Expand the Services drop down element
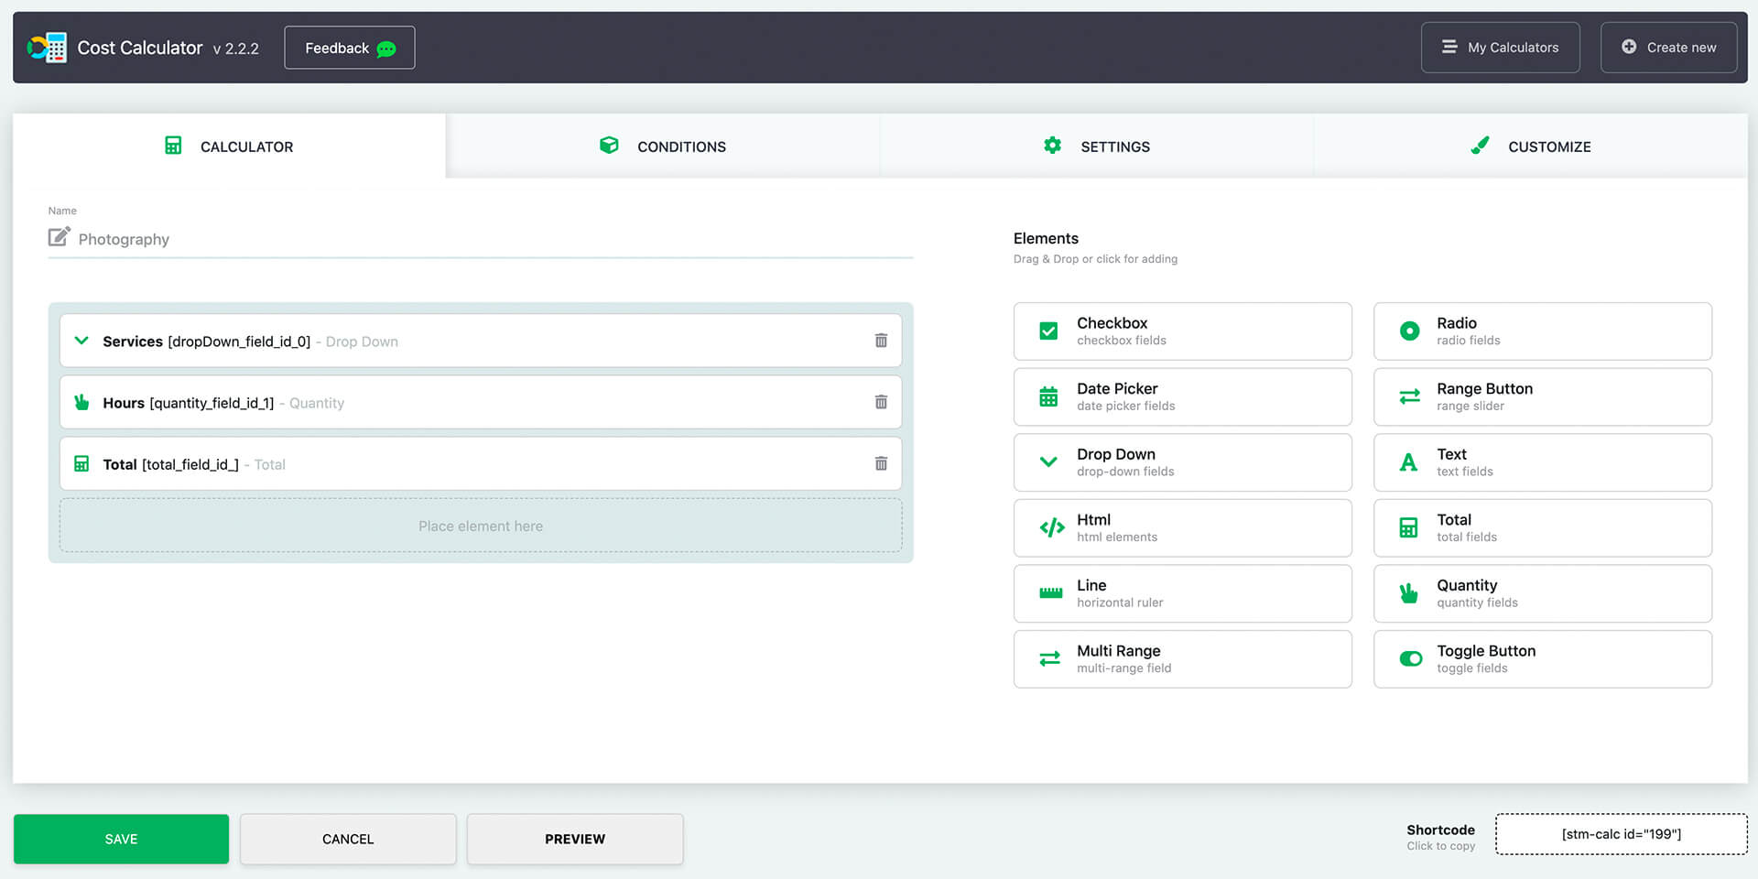Viewport: 1758px width, 879px height. click(x=81, y=340)
